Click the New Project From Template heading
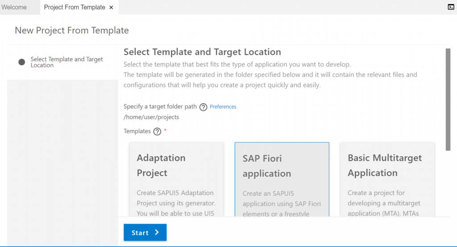 (x=72, y=30)
